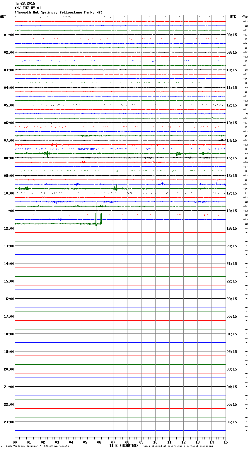Click minute 09 on the time axis
The image size is (249, 450).
[141, 442]
